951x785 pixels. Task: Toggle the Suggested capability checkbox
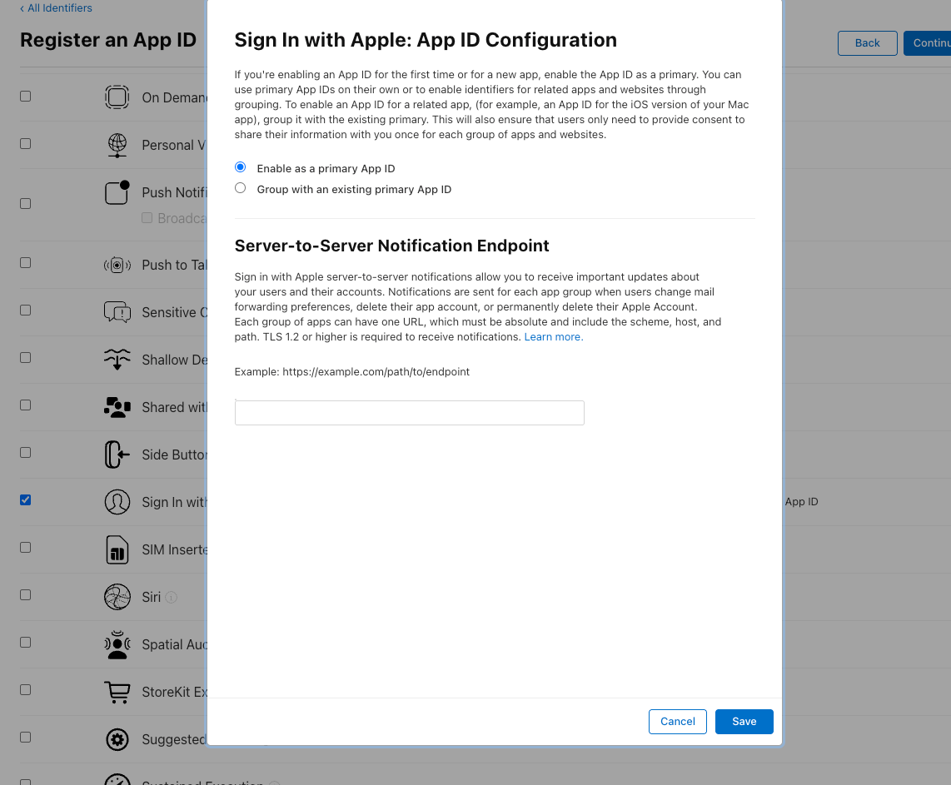coord(26,737)
